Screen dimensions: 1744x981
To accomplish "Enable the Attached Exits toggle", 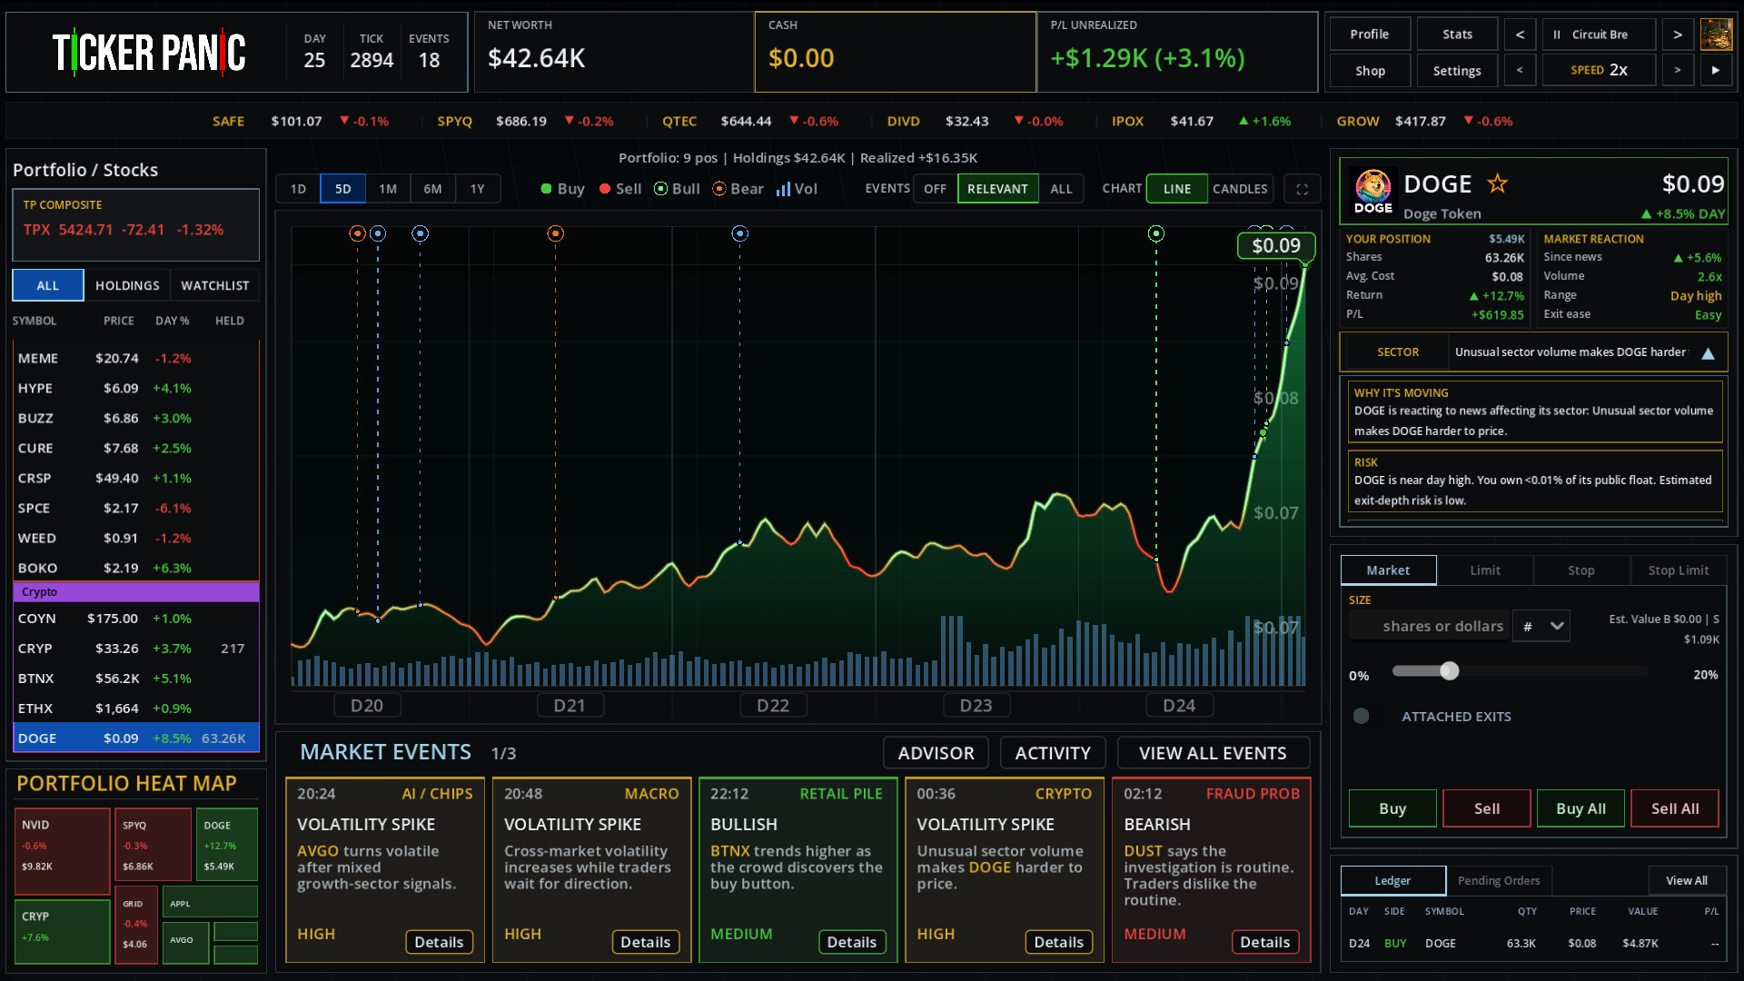I will (x=1361, y=716).
